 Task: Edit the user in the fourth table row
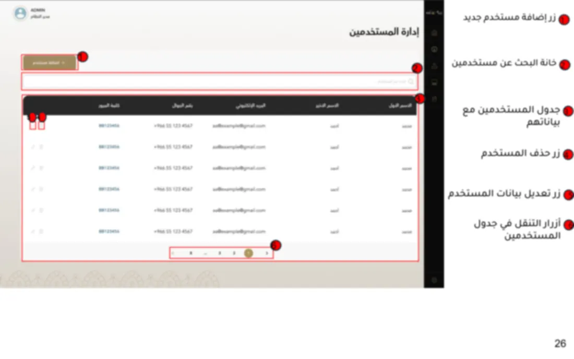coord(33,189)
